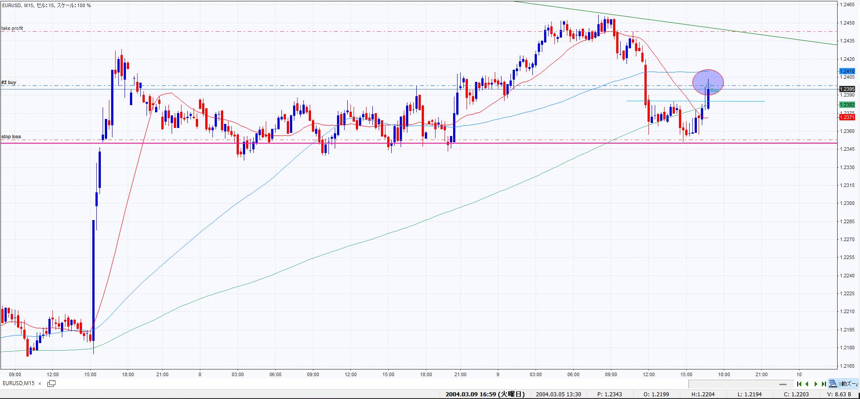The image size is (860, 399).
Task: Select the take profit line label
Action: [x=12, y=28]
